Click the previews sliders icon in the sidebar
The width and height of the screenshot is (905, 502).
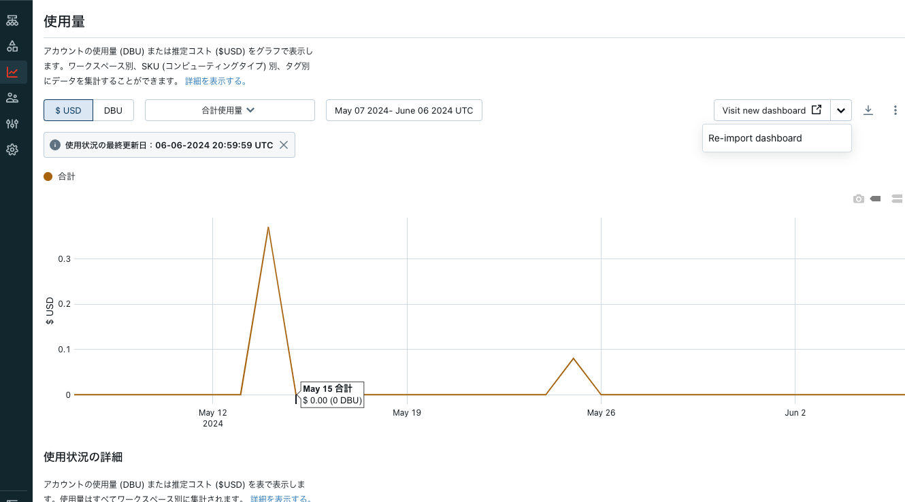(12, 124)
